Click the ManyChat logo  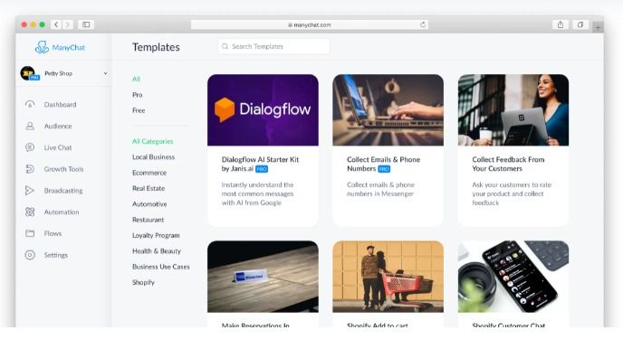[x=60, y=47]
